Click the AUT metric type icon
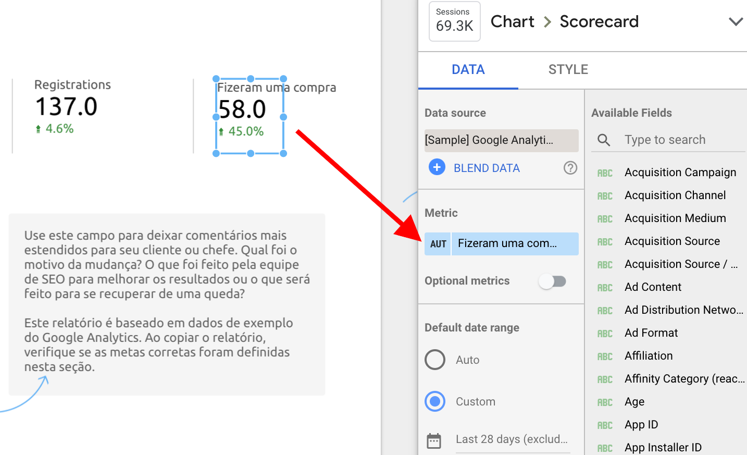Viewport: 747px width, 455px height. [437, 243]
